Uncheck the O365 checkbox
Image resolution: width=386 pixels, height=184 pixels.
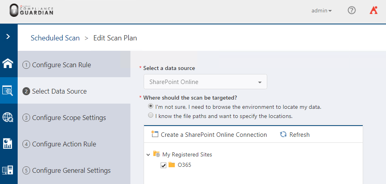point(163,165)
